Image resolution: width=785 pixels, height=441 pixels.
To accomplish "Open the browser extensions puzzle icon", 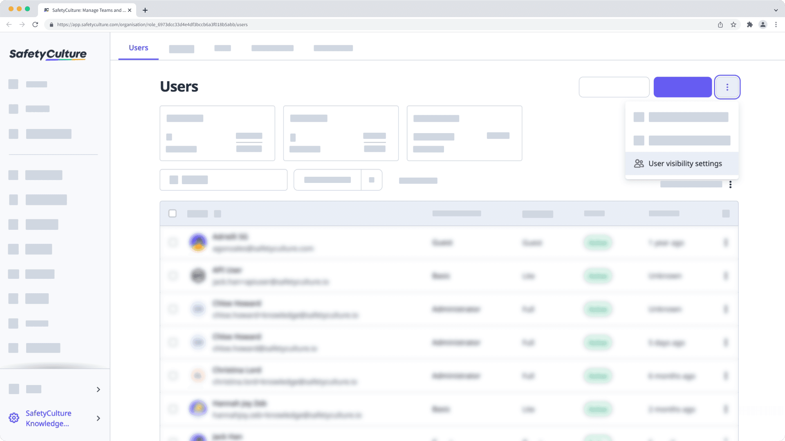I will 750,24.
